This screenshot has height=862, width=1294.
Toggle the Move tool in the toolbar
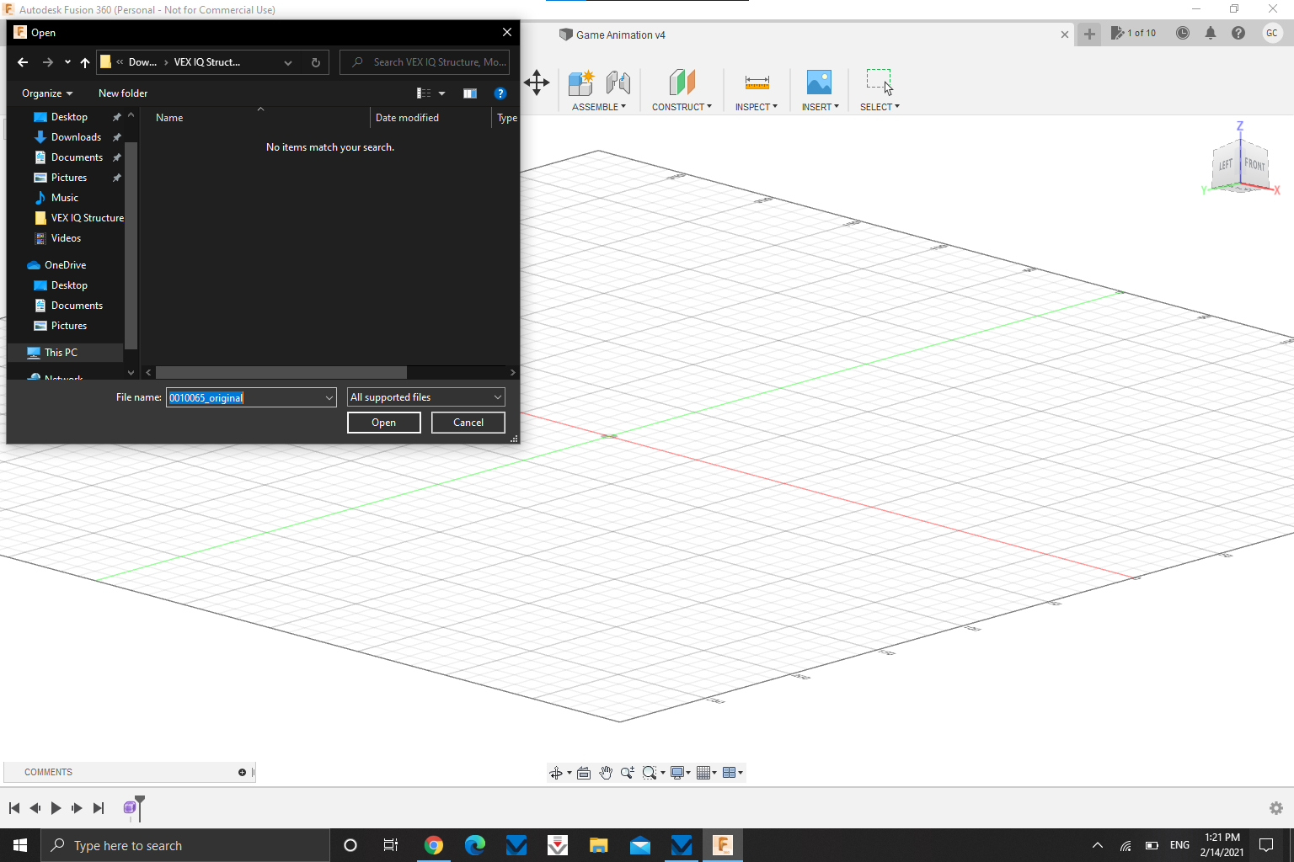click(x=537, y=82)
